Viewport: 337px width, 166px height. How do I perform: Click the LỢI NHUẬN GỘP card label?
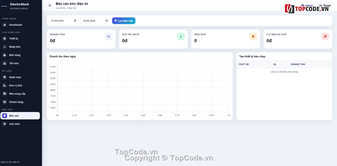276,35
